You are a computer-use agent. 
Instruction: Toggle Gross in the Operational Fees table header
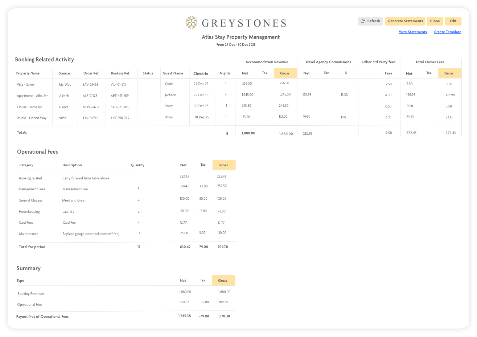pyautogui.click(x=223, y=165)
